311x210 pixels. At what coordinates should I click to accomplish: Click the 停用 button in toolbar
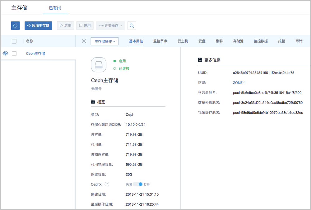(85, 26)
